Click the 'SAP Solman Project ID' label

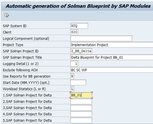point(21,51)
